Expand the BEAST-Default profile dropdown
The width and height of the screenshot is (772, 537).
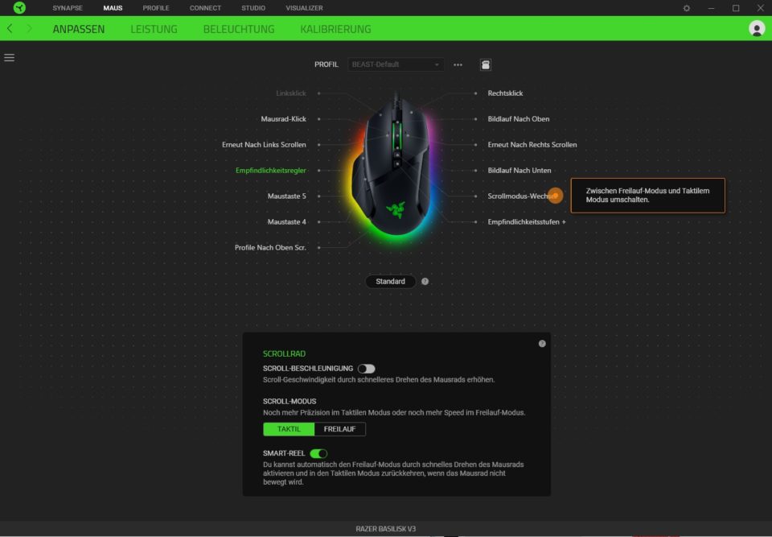pos(396,64)
